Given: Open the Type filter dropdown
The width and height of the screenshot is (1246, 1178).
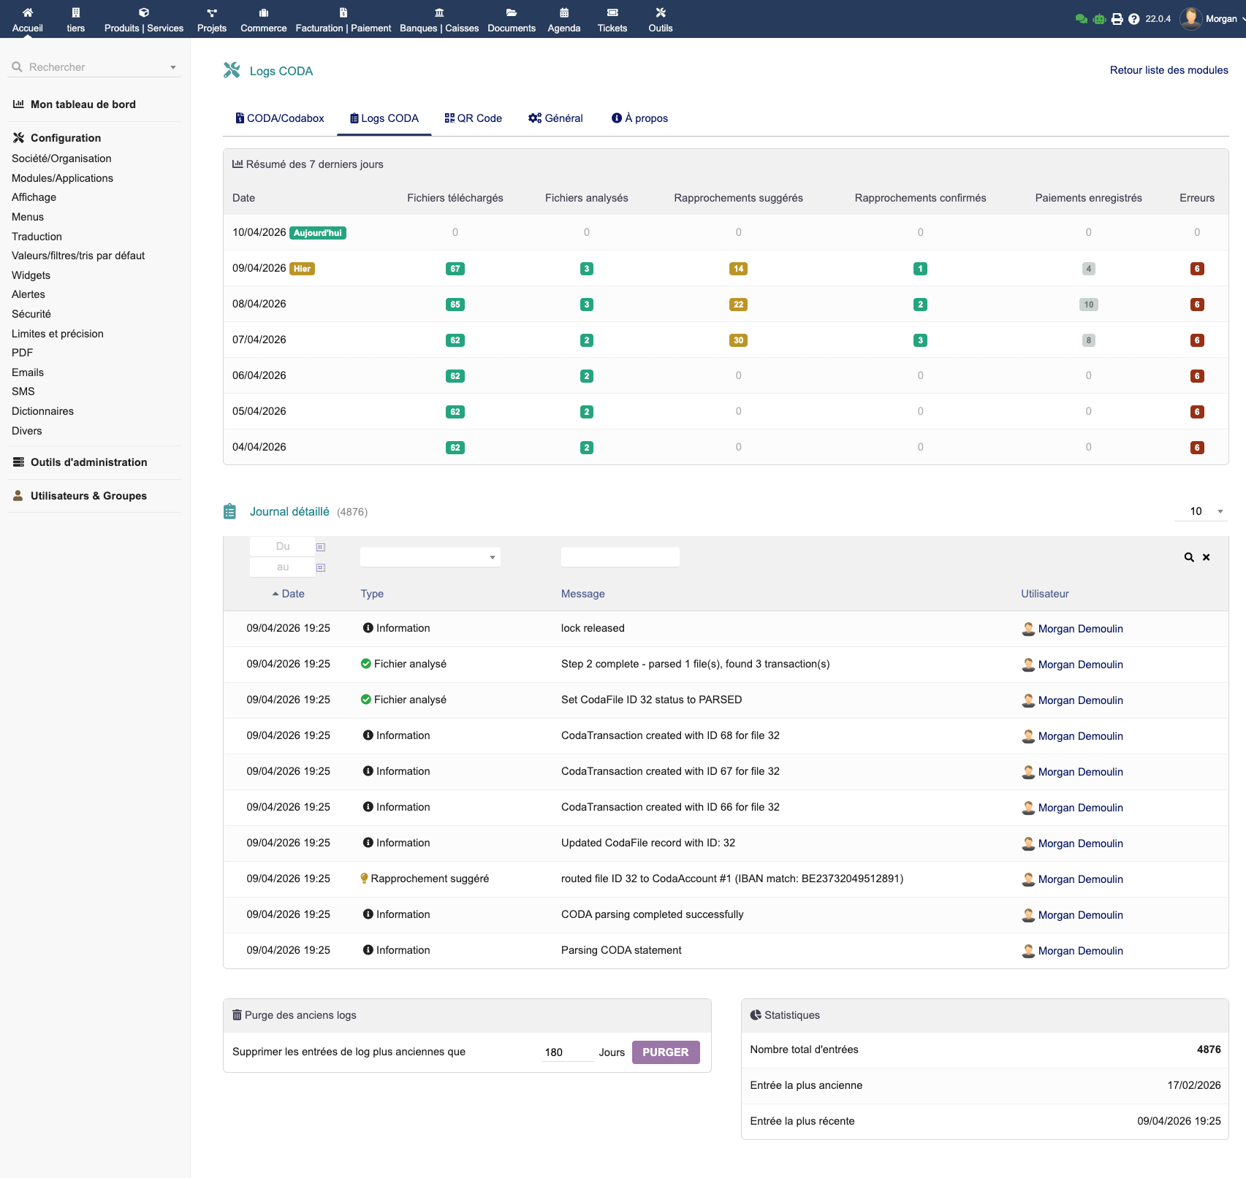Looking at the screenshot, I should pos(430,557).
